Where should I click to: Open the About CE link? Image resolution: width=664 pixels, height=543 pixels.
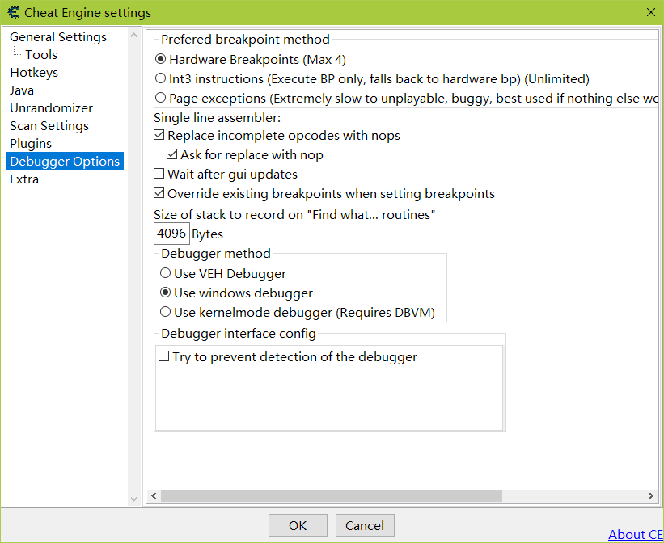[x=635, y=534]
